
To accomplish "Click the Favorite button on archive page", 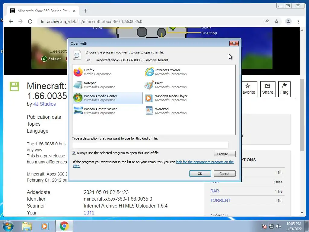I will click(249, 89).
